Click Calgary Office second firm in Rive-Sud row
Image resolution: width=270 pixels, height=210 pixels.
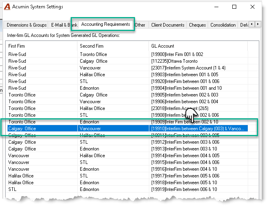coord(93,61)
